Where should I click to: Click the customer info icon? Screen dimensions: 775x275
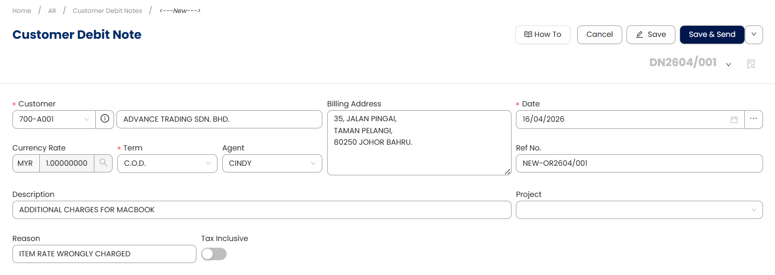click(x=105, y=119)
